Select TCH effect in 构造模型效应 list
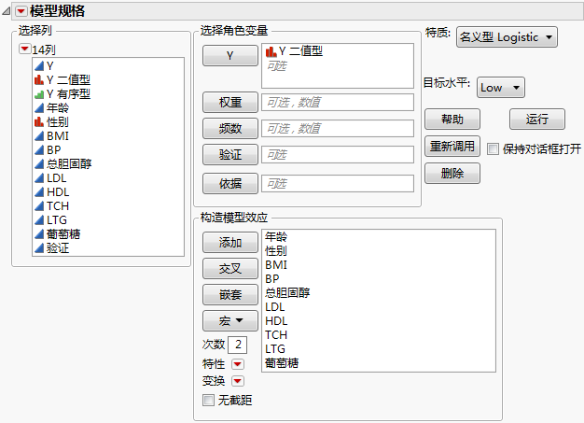Image resolution: width=584 pixels, height=423 pixels. coord(379,334)
